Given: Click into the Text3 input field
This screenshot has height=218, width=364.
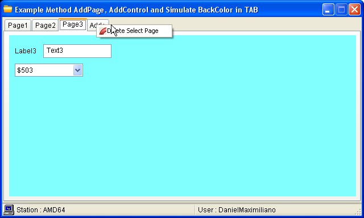Looking at the screenshot, I should pyautogui.click(x=77, y=51).
